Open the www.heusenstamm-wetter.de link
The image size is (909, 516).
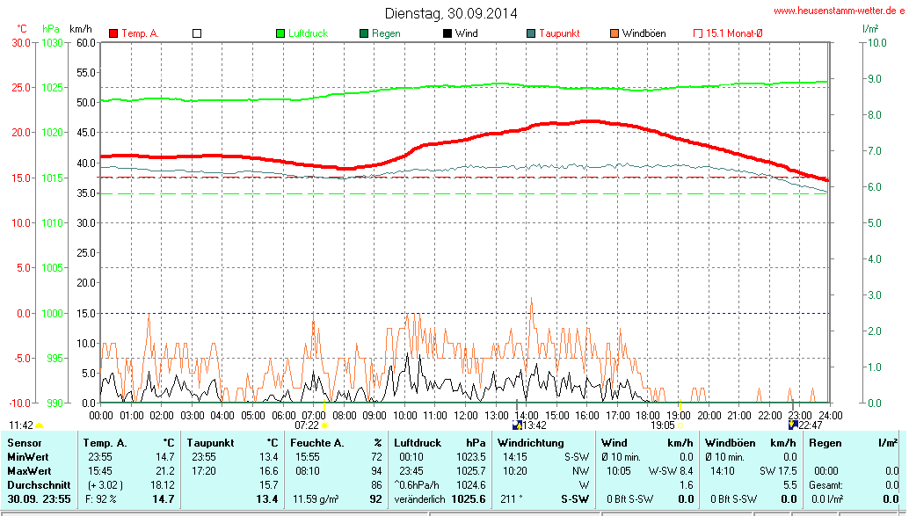[x=839, y=11]
